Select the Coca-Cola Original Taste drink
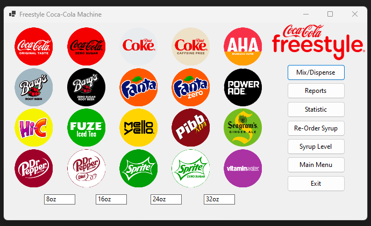This screenshot has height=226, width=371. pyautogui.click(x=33, y=46)
